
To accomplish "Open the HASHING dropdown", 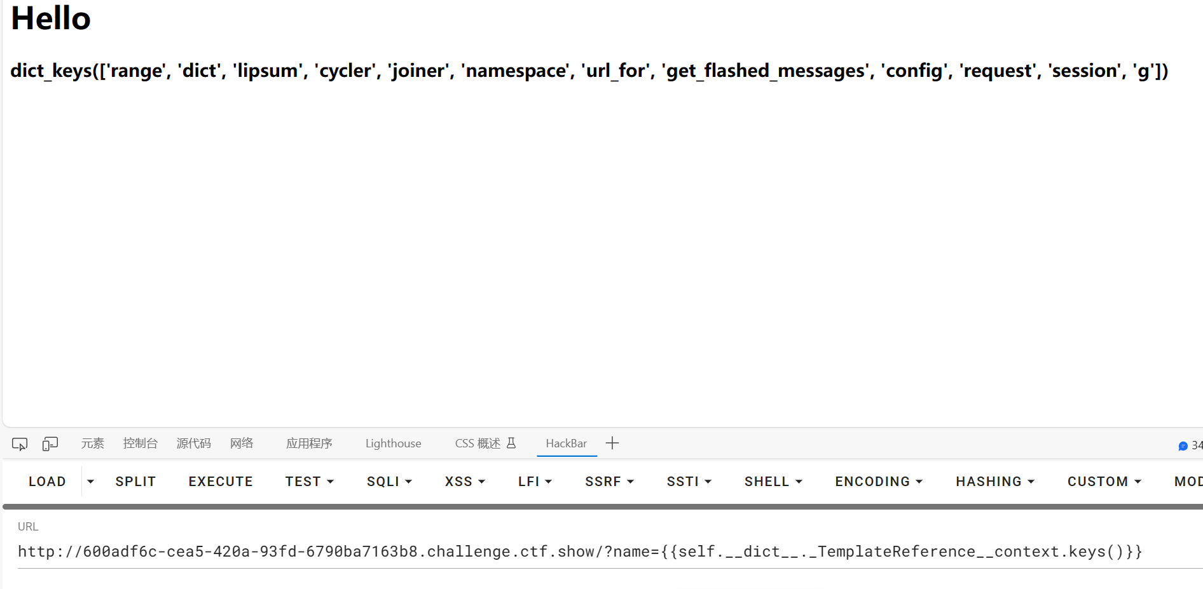I will 995,482.
